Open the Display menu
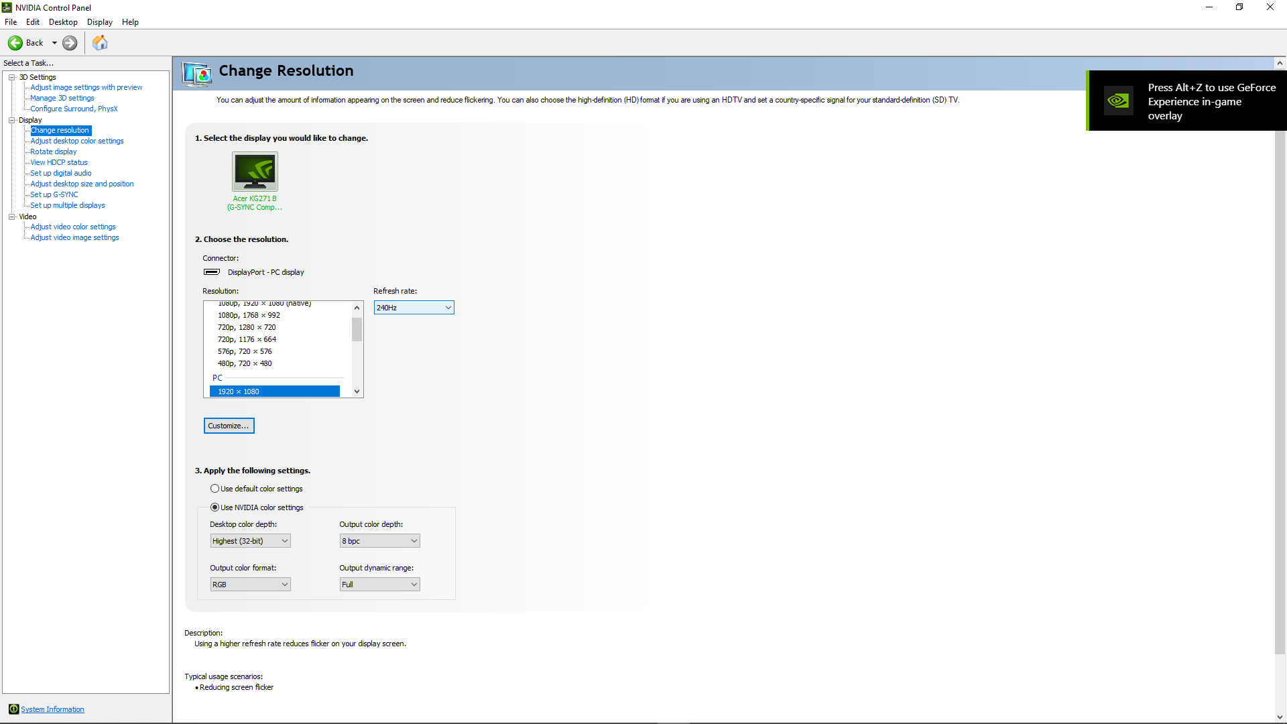 (100, 22)
